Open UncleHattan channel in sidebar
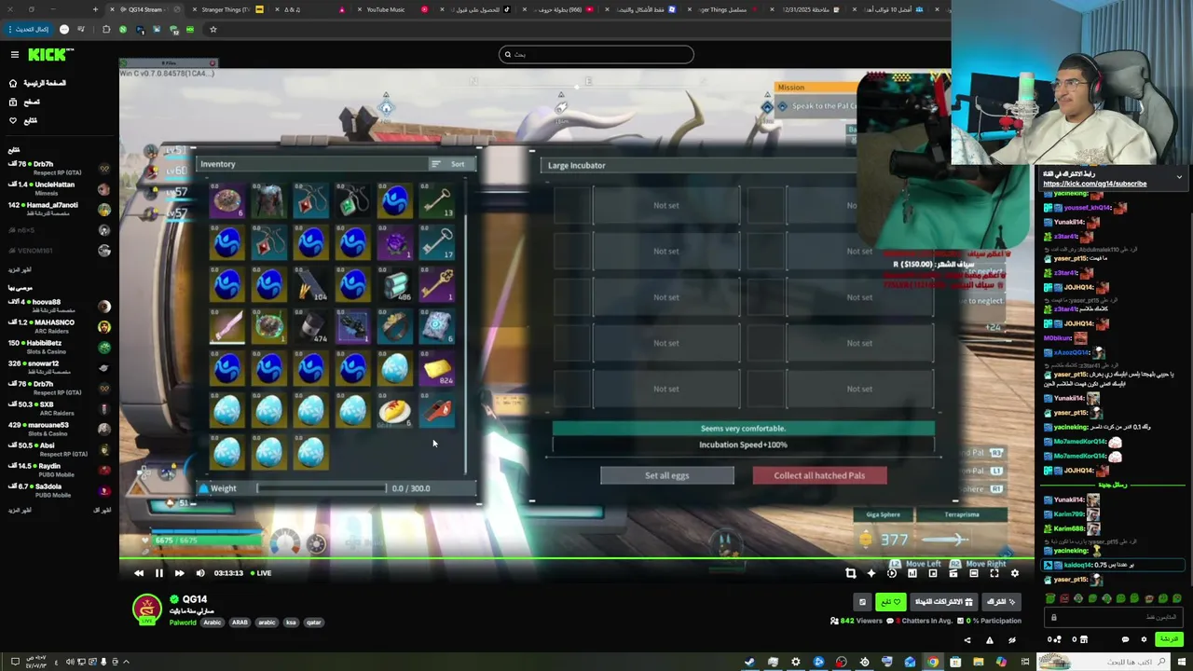The height and width of the screenshot is (671, 1193). coord(60,188)
